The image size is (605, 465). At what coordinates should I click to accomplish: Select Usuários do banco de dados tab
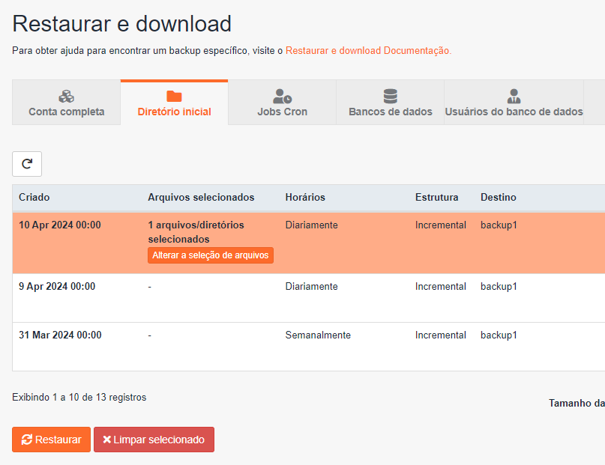(514, 103)
